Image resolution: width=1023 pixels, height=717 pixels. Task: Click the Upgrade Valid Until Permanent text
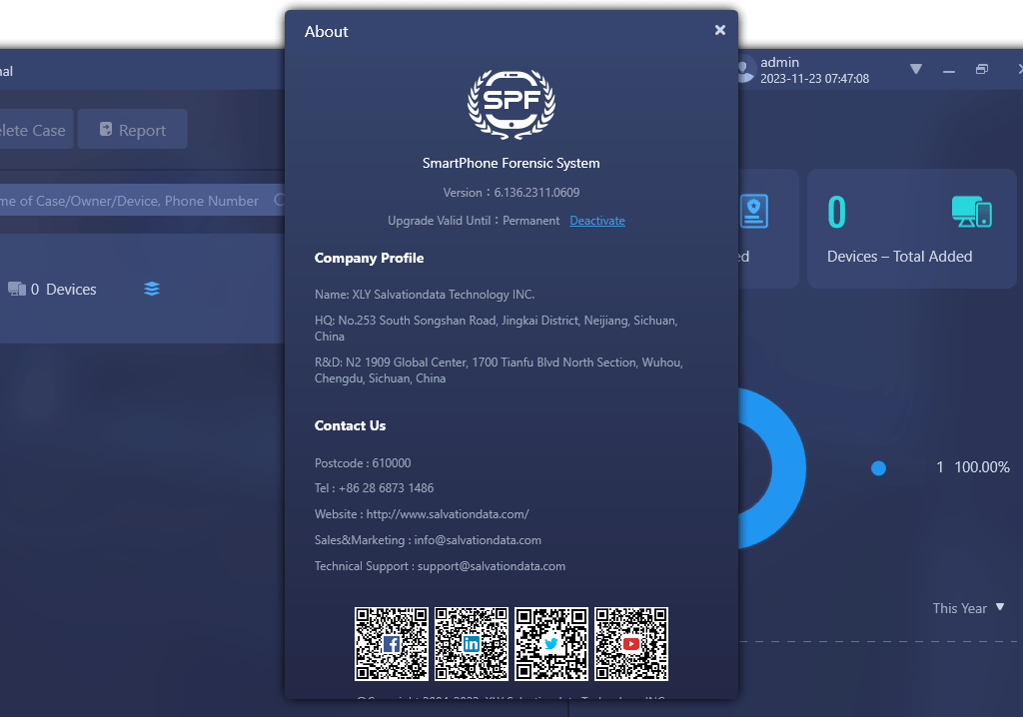[473, 221]
